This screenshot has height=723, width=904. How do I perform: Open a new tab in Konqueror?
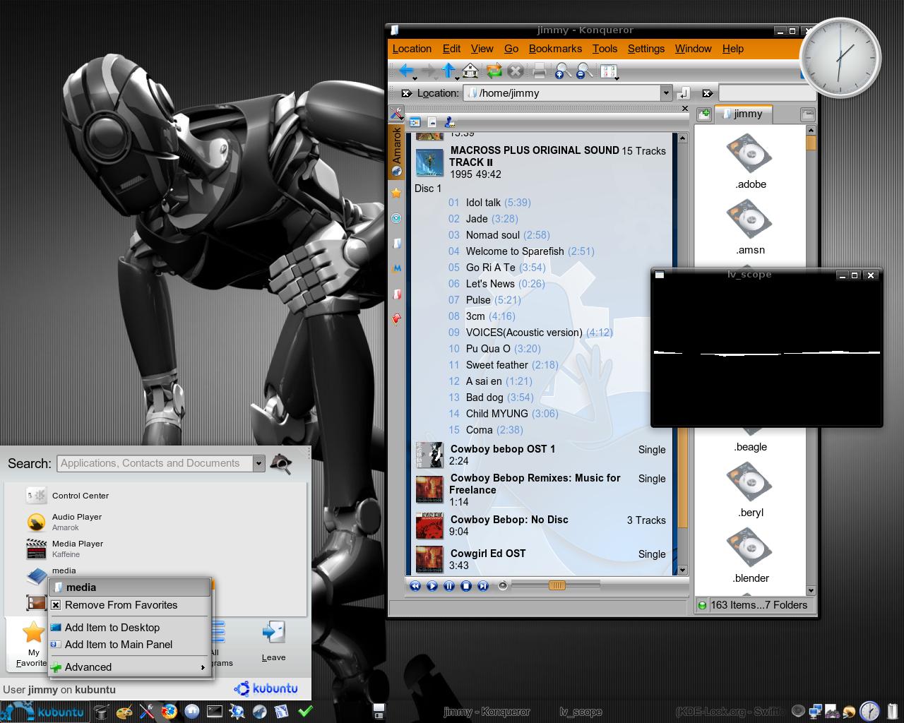pos(703,114)
